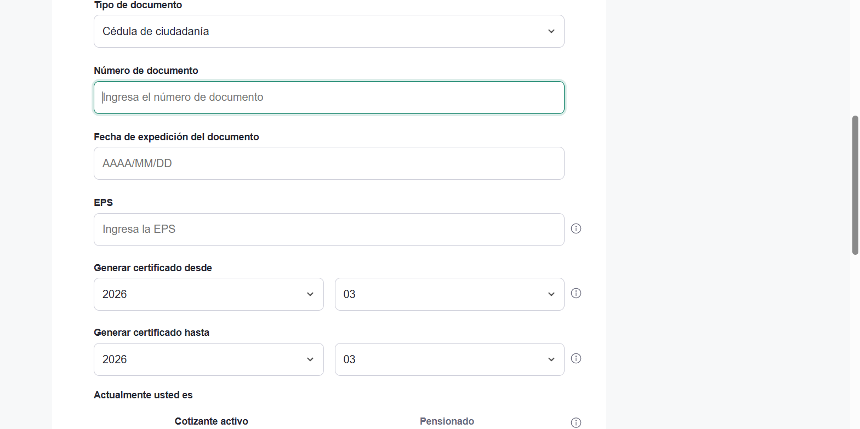Click the 'Ingresa la EPS' text field

[329, 230]
